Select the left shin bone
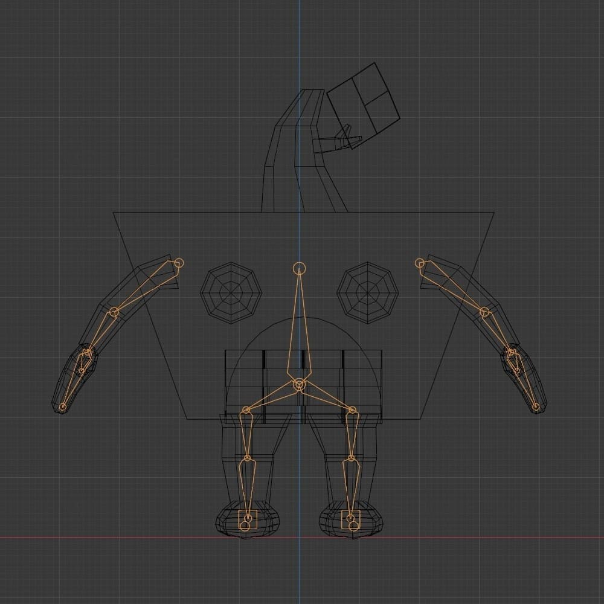The width and height of the screenshot is (604, 604). click(x=247, y=487)
